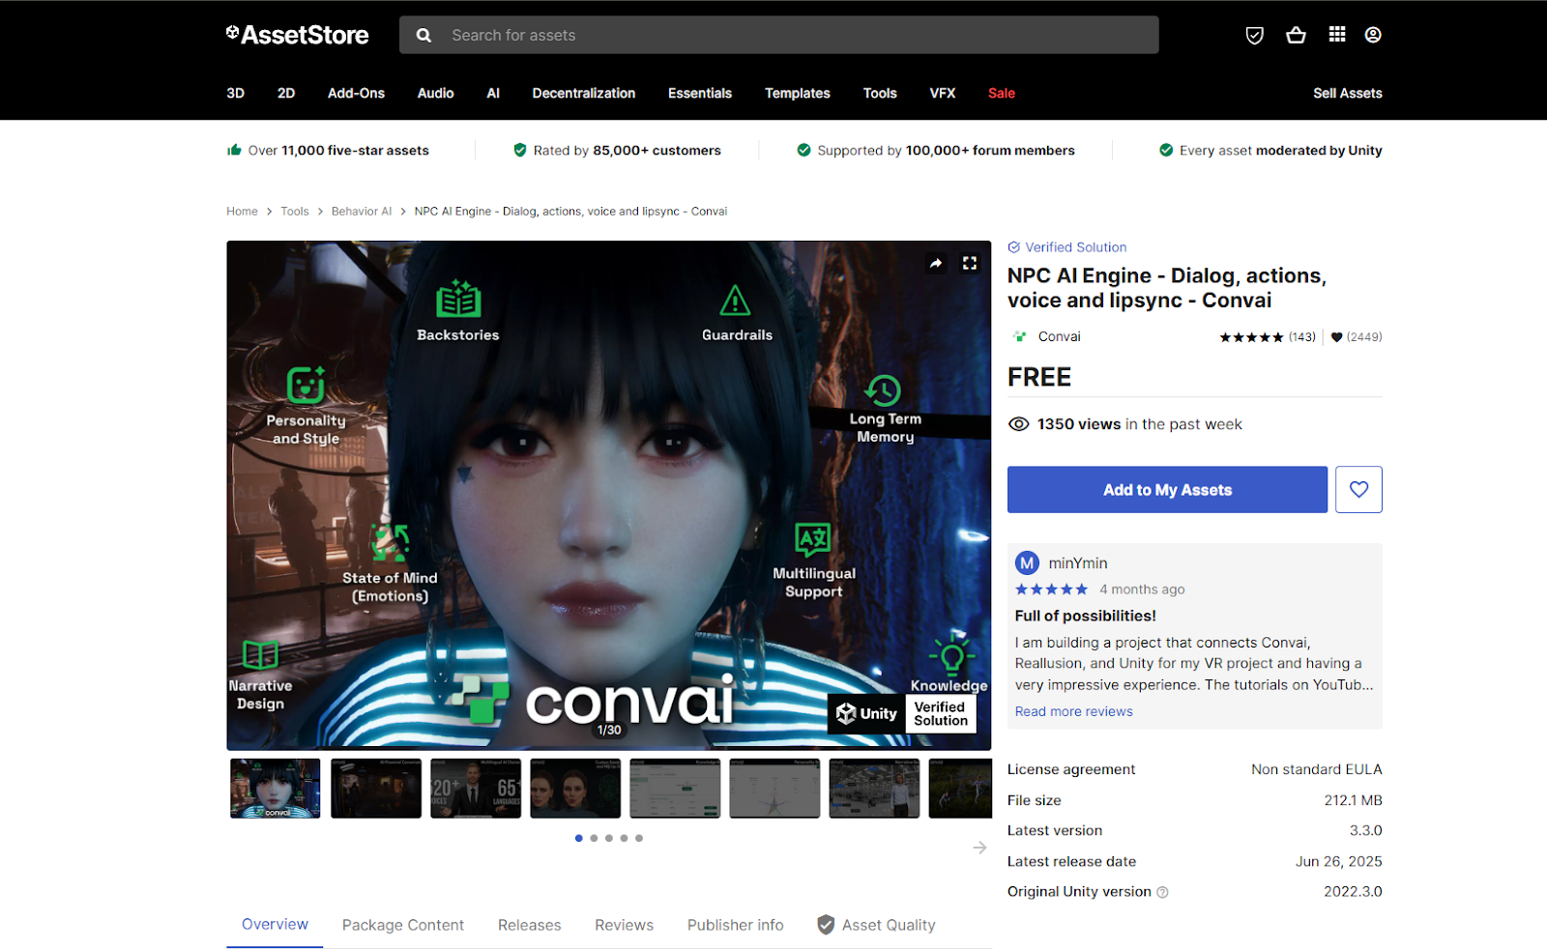Screen dimensions: 1547x950
Task: Switch to Publisher info tab
Action: coord(736,925)
